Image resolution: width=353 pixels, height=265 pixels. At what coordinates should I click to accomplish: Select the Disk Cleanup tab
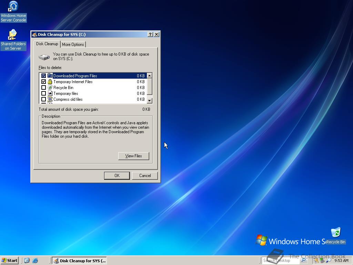[x=47, y=44]
